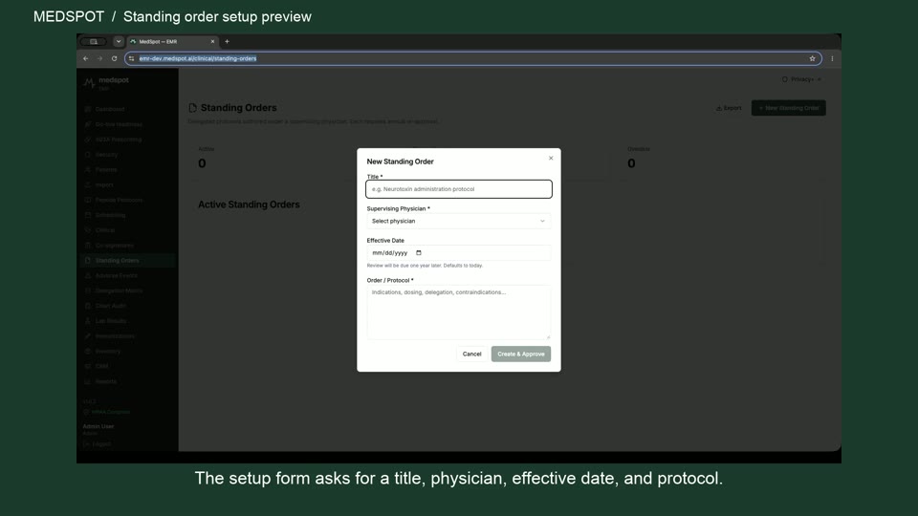Screen dimensions: 918x516
Task: Click the address bar URL
Action: (198, 58)
